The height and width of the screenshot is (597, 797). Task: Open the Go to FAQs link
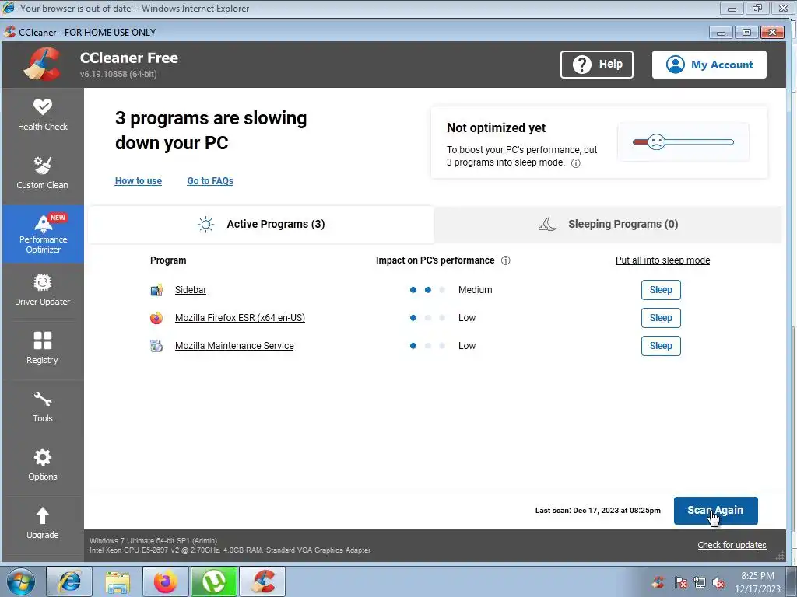210,180
